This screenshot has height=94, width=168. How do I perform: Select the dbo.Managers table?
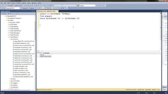click(15, 33)
